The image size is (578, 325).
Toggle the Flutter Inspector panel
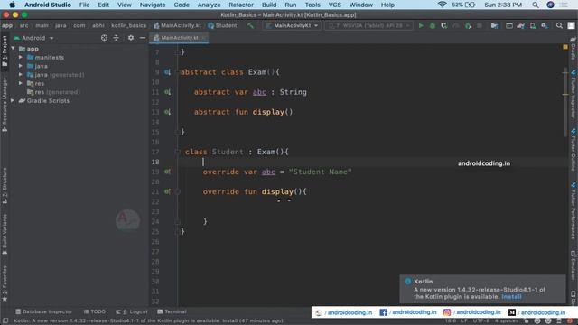point(573,94)
